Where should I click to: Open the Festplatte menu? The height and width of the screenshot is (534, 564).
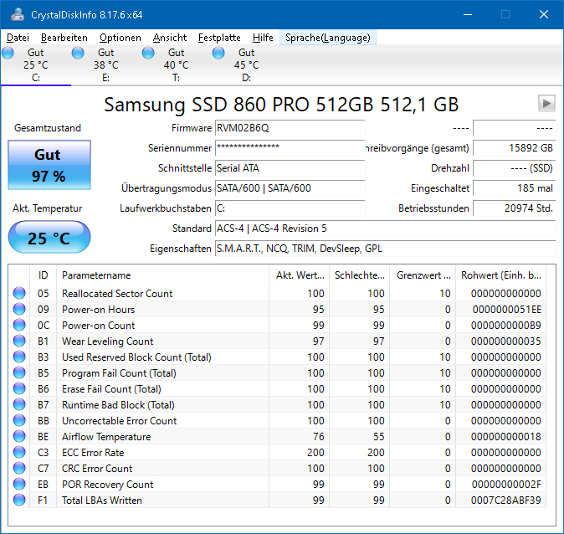point(219,38)
